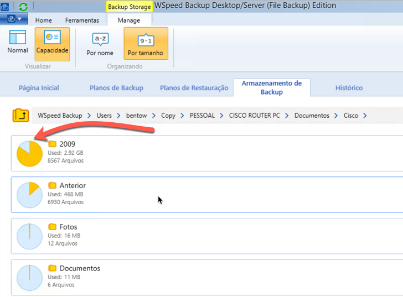Select the Fotos folder name
The height and width of the screenshot is (297, 403).
click(69, 227)
